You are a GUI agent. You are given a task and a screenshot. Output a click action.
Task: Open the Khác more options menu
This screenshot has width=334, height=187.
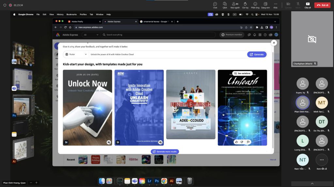275,5
